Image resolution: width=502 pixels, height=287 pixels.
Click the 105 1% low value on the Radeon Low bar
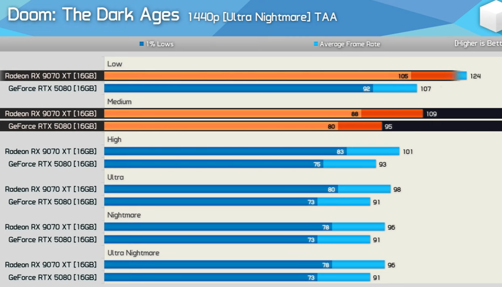pyautogui.click(x=403, y=76)
